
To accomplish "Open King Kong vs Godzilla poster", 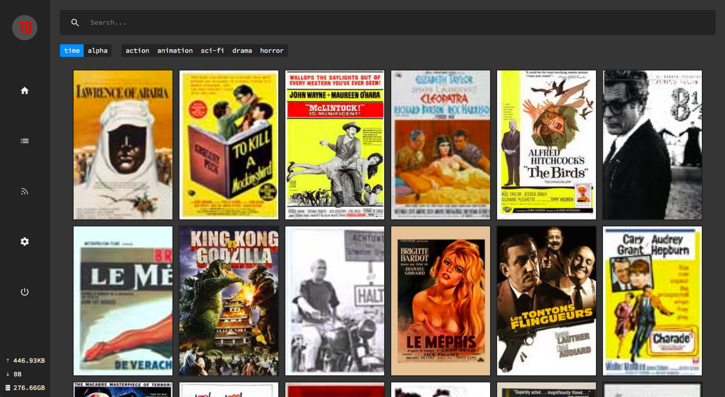I will (x=229, y=301).
